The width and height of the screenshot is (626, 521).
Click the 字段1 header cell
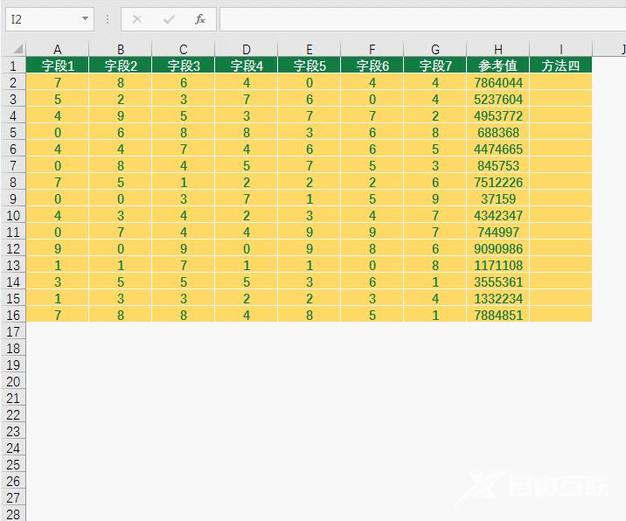(57, 66)
